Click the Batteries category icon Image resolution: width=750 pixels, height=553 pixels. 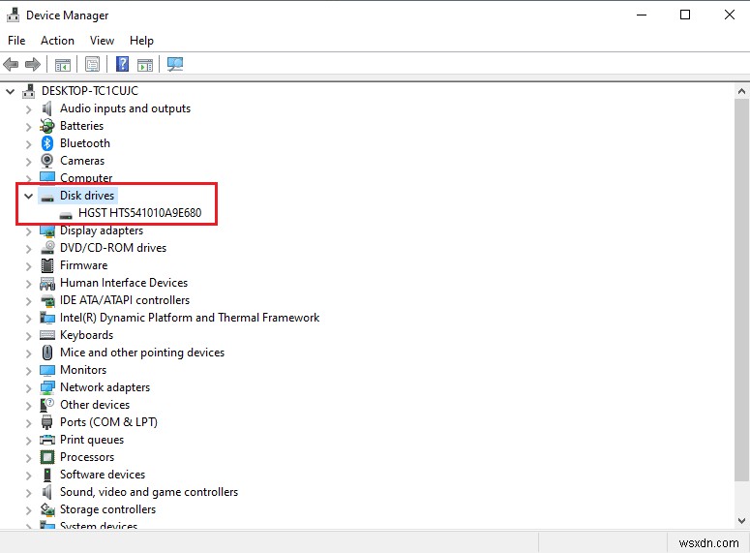pyautogui.click(x=46, y=126)
